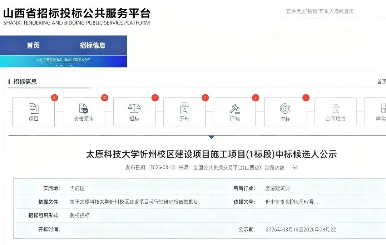Click the 中标 target icon
The height and width of the screenshot is (245, 386).
(285, 108)
